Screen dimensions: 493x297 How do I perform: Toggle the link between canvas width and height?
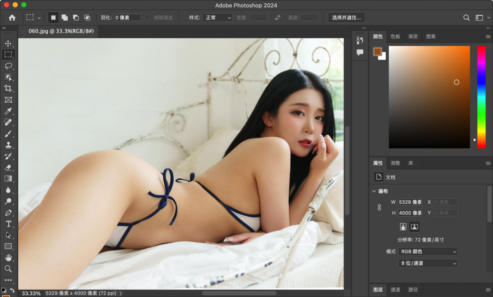click(378, 207)
